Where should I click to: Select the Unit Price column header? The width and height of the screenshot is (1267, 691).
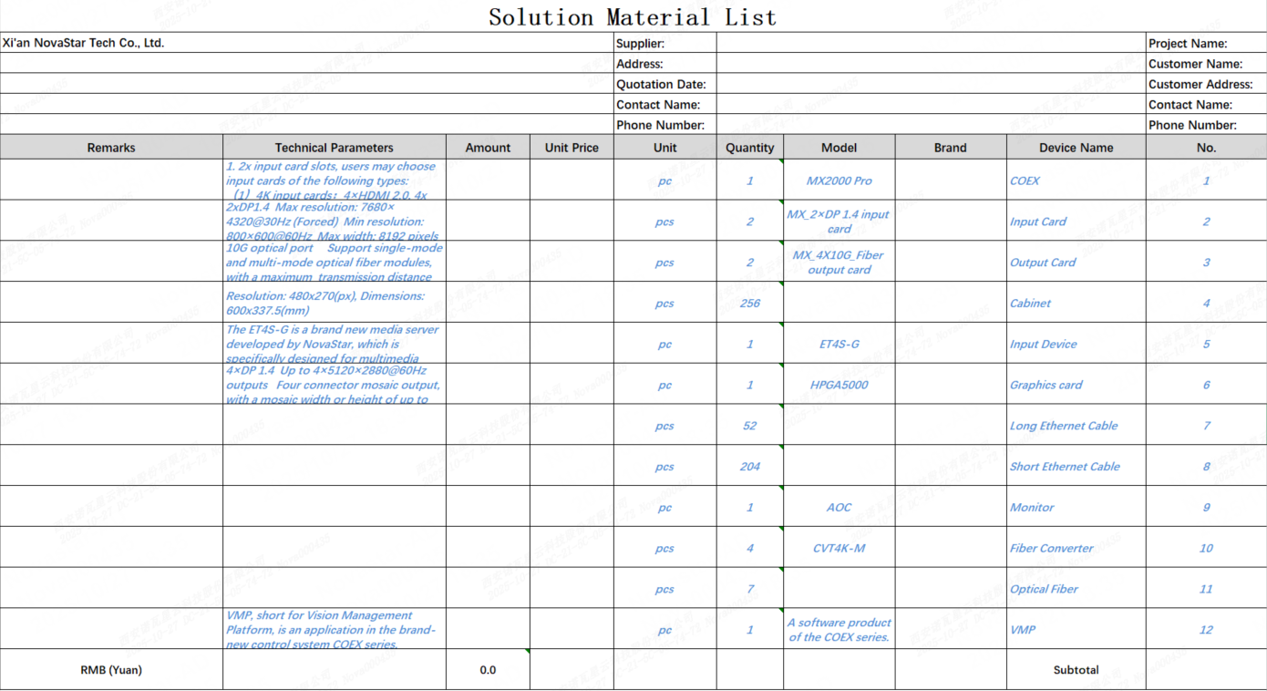[572, 148]
